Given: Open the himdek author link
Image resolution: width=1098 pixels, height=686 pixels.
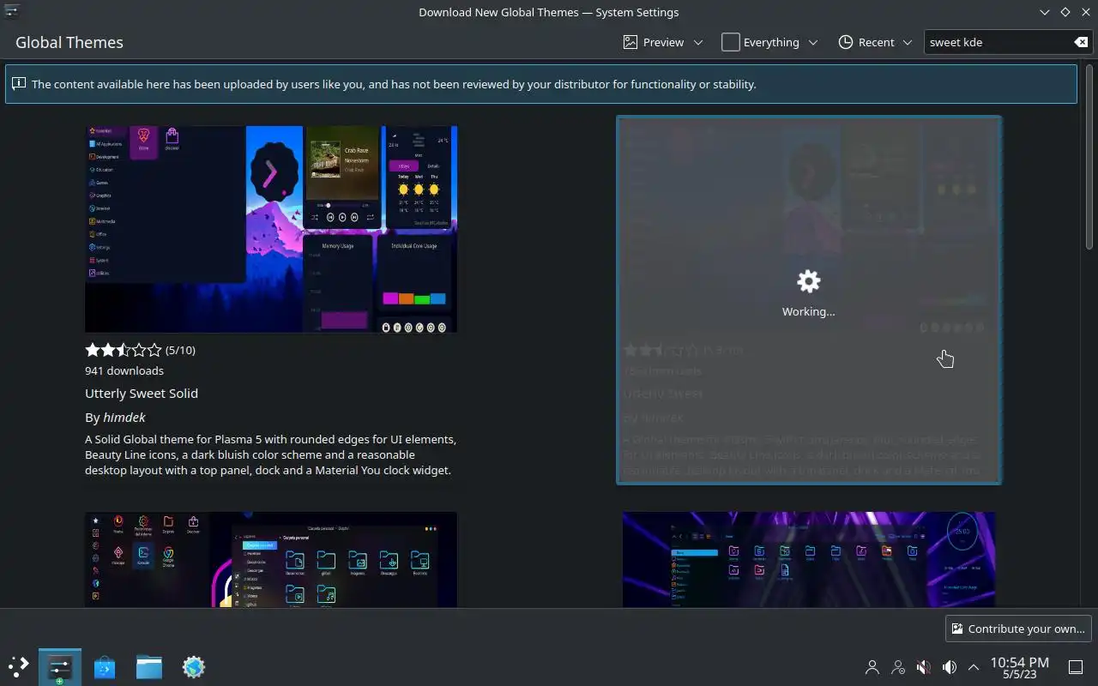Looking at the screenshot, I should (124, 418).
